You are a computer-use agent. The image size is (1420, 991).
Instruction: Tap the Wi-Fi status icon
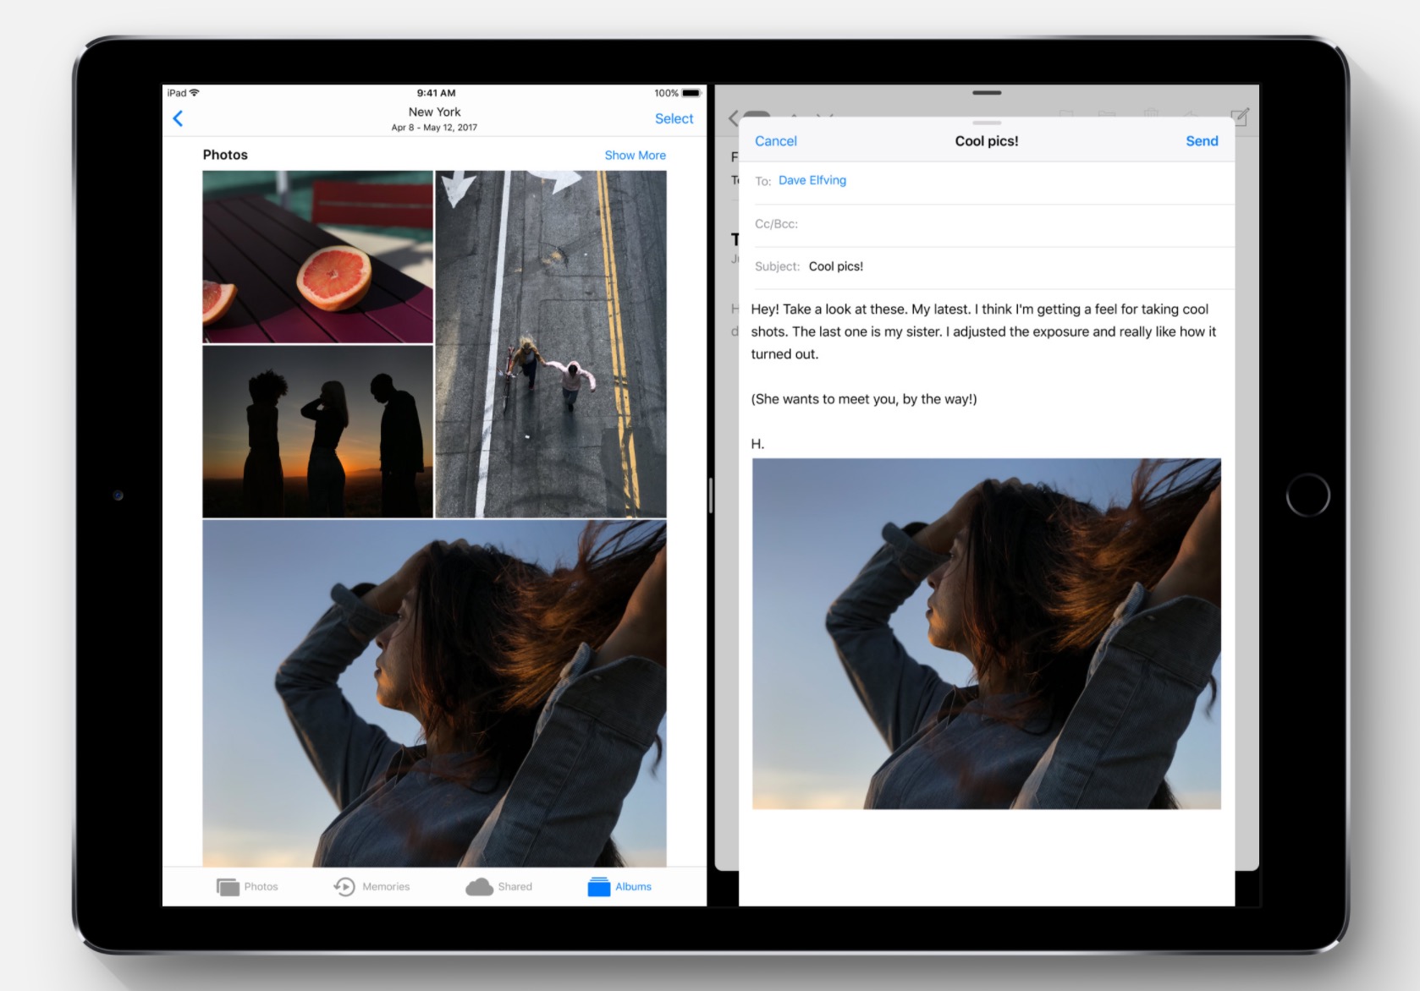coord(195,93)
